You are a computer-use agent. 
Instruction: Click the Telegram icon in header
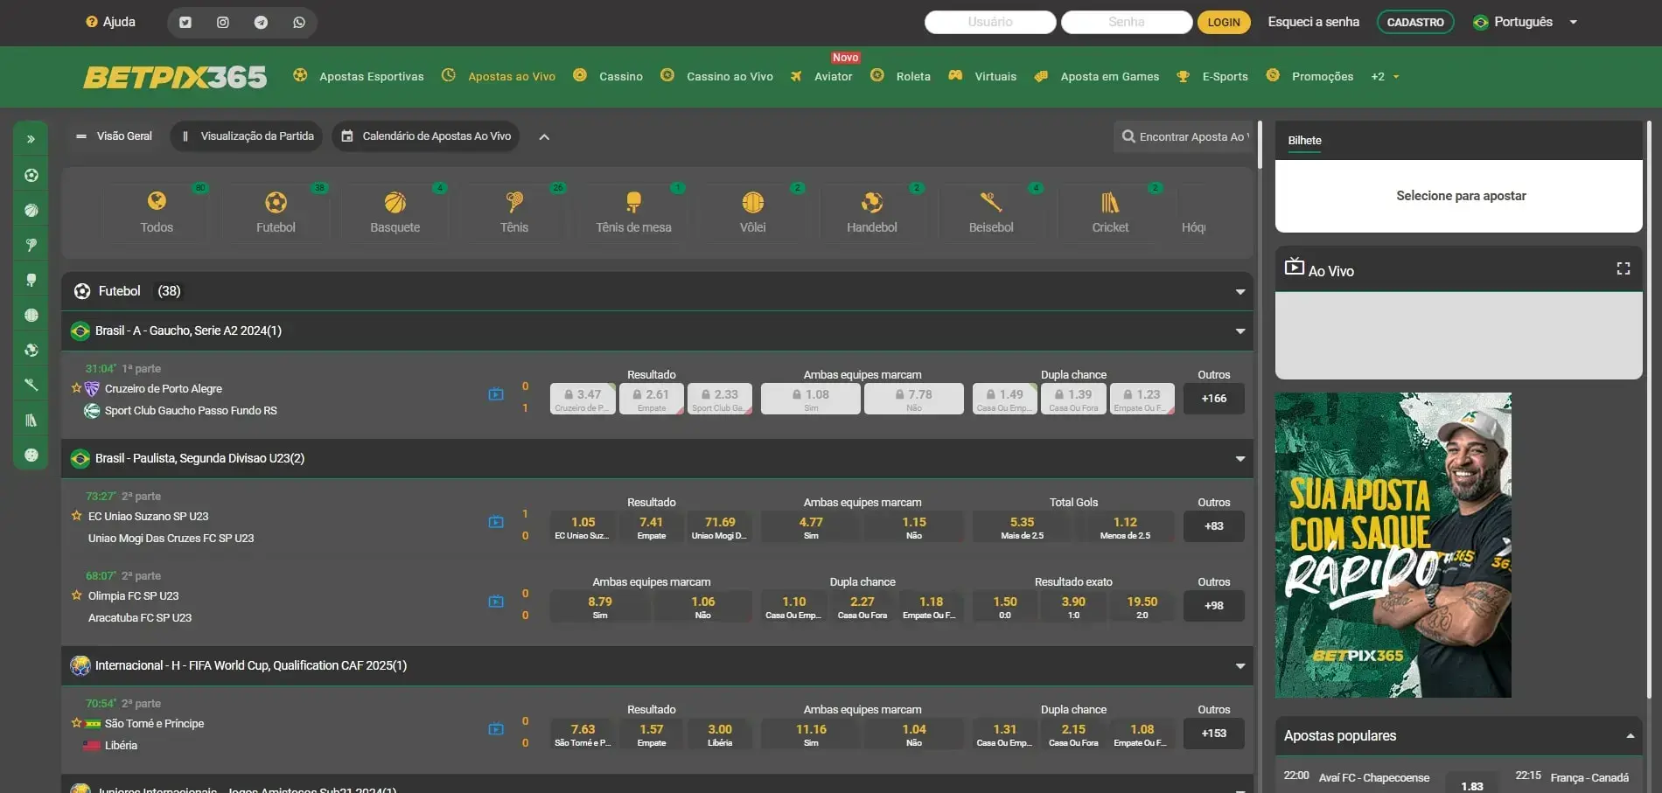click(x=261, y=23)
